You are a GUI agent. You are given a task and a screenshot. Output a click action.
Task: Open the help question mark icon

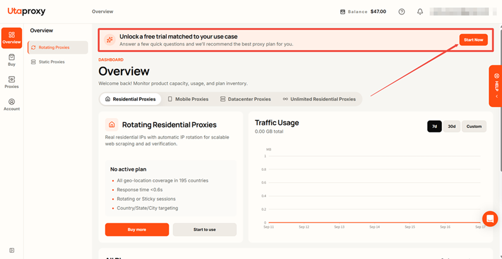click(402, 12)
